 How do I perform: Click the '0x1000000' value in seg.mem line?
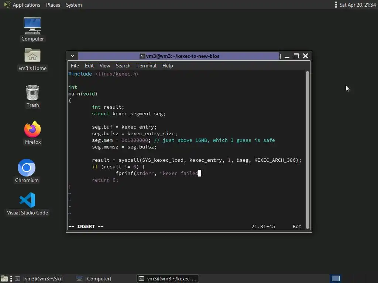click(x=134, y=140)
